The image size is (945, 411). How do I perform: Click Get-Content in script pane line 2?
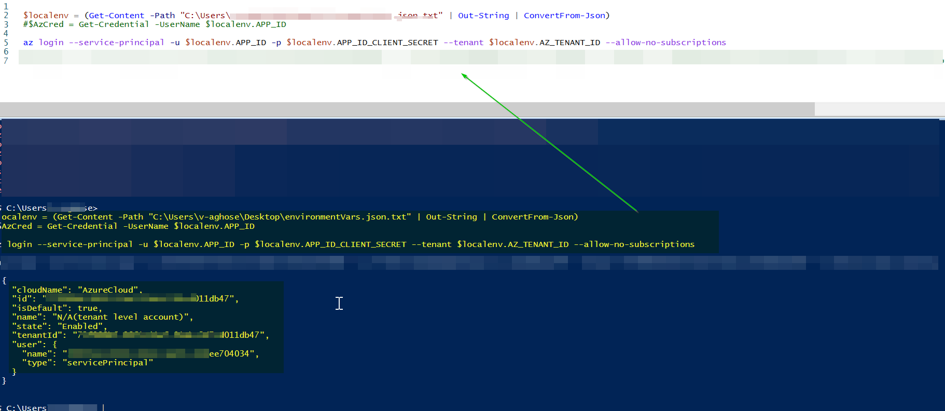[117, 16]
